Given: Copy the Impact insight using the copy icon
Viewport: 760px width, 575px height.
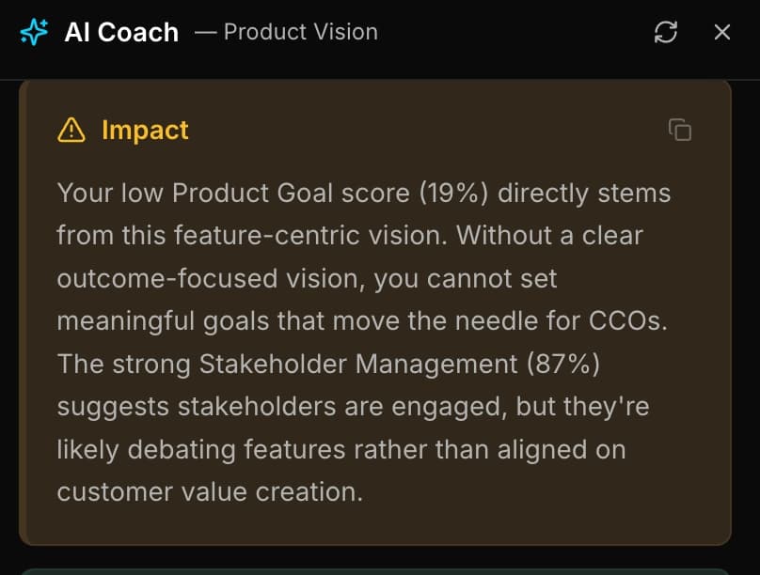Looking at the screenshot, I should tap(680, 131).
